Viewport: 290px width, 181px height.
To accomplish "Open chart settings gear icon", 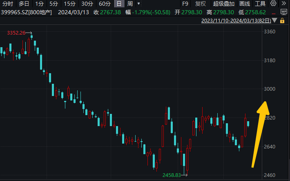I will point(274,4).
